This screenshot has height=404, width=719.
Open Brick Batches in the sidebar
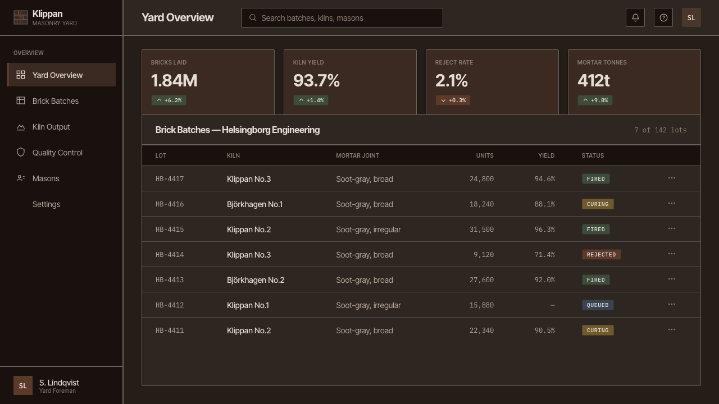61,100
